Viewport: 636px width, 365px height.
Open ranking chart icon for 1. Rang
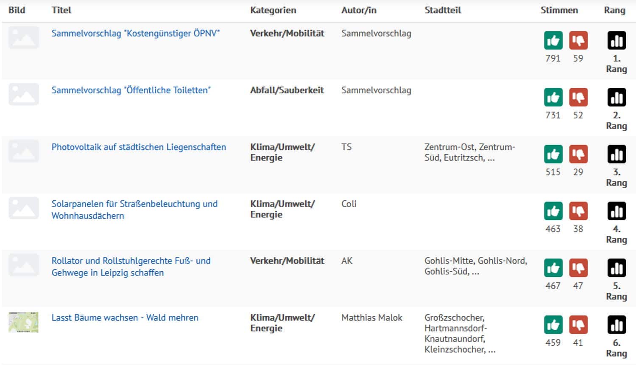point(616,41)
